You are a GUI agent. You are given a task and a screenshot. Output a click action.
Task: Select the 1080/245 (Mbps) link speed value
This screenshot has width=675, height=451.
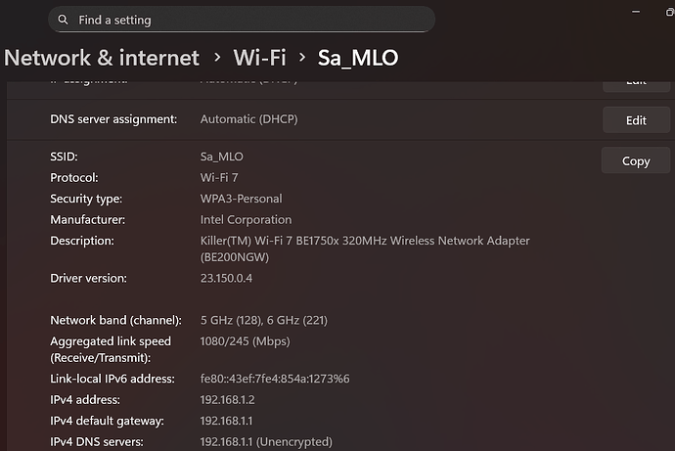click(x=245, y=342)
